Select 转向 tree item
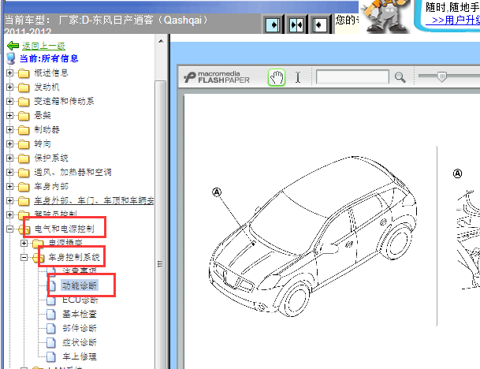480x369 pixels. point(43,143)
